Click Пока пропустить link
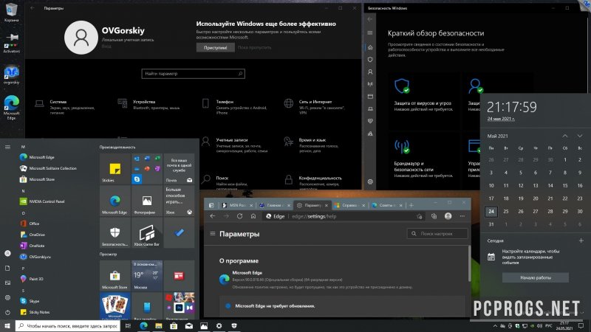The image size is (591, 332). pyautogui.click(x=254, y=47)
